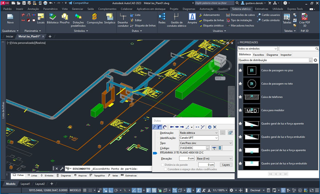Open the settings gear in the Dutos dialog

(x=209, y=127)
